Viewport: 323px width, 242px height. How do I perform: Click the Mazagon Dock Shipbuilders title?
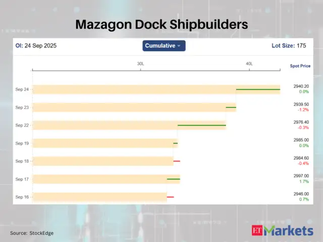[161, 24]
